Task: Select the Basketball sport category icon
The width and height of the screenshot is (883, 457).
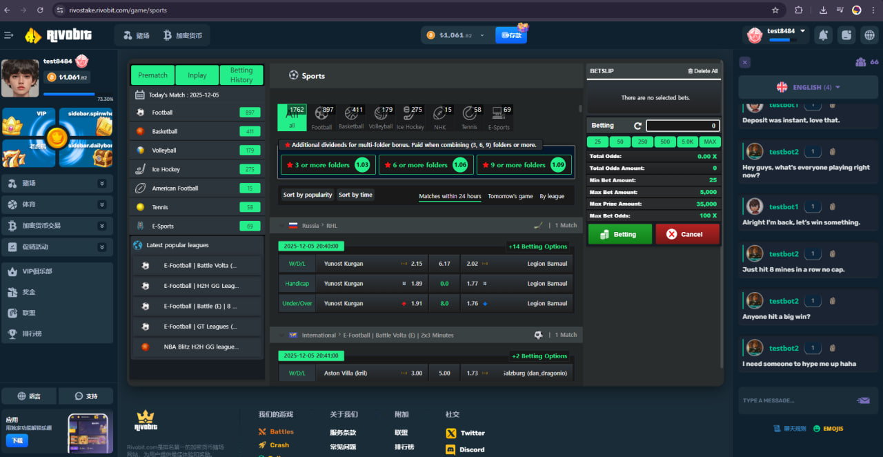Action: [350, 114]
